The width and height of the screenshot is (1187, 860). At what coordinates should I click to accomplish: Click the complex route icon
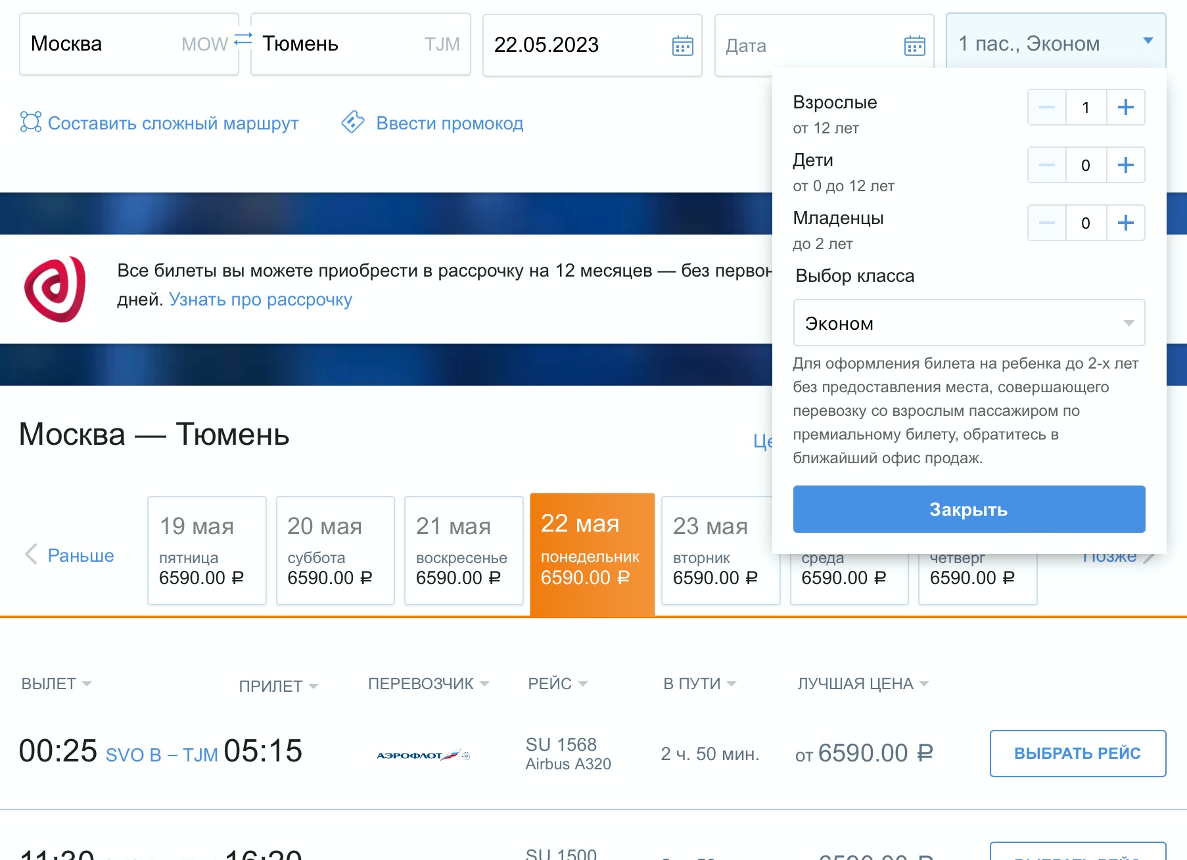pos(31,122)
